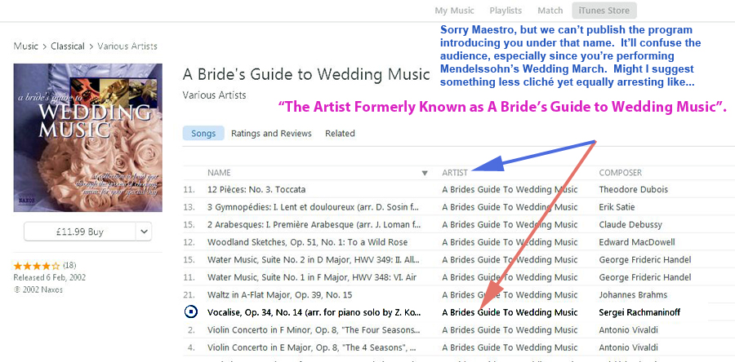This screenshot has width=735, height=362.
Task: Select the Songs tab
Action: tap(203, 133)
